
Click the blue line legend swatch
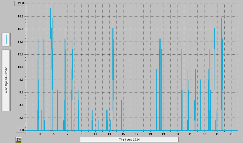click(6, 40)
